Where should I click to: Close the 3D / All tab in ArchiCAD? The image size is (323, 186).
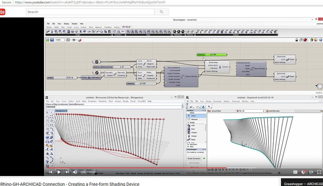(263, 111)
